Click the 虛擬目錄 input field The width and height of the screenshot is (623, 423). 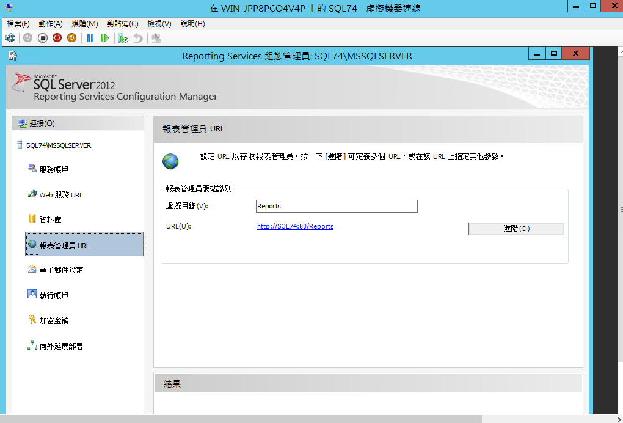337,206
